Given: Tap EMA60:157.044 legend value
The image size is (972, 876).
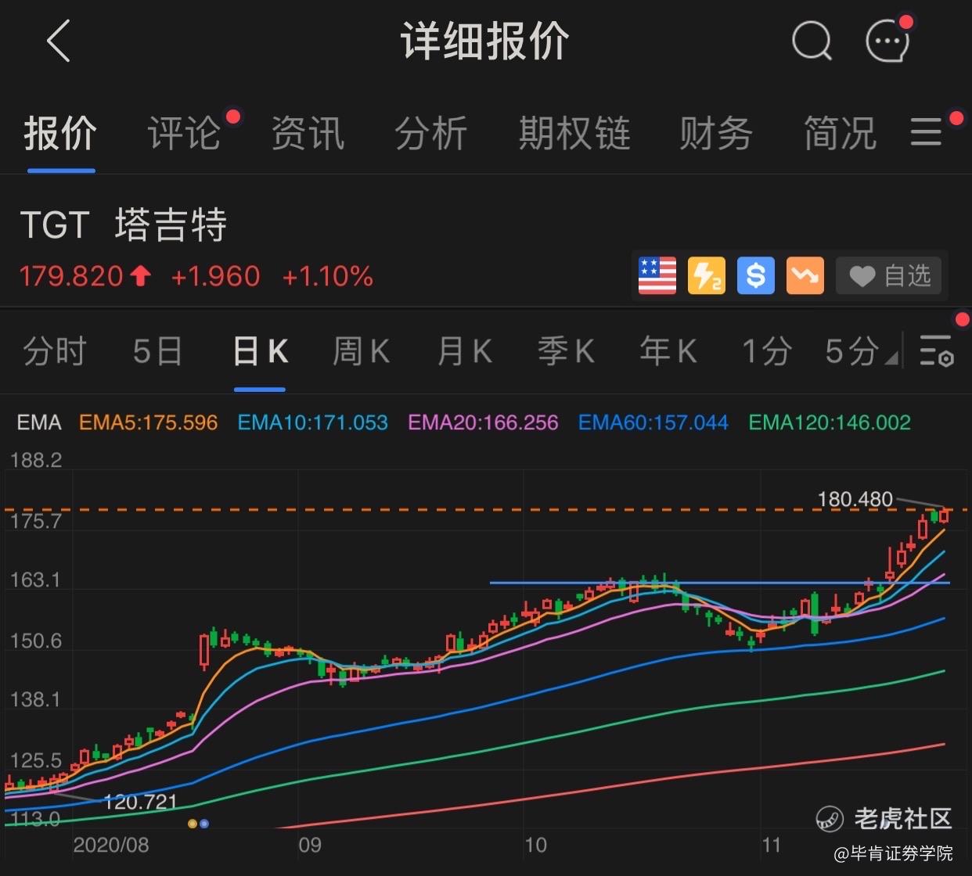Looking at the screenshot, I should click(x=653, y=422).
